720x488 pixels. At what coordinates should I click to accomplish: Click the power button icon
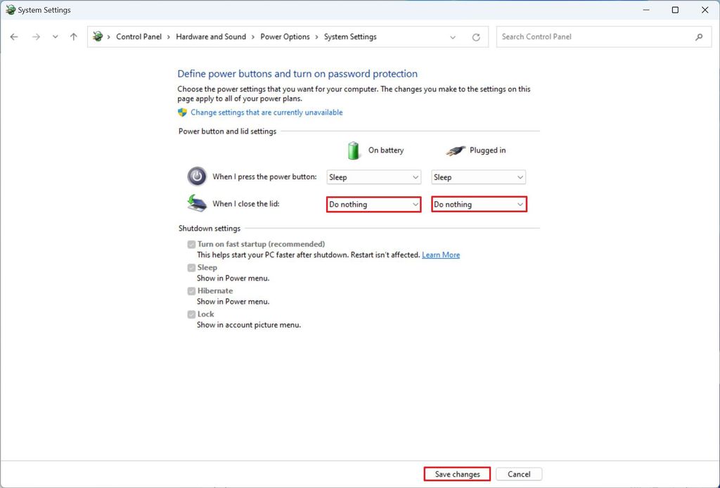click(x=196, y=176)
